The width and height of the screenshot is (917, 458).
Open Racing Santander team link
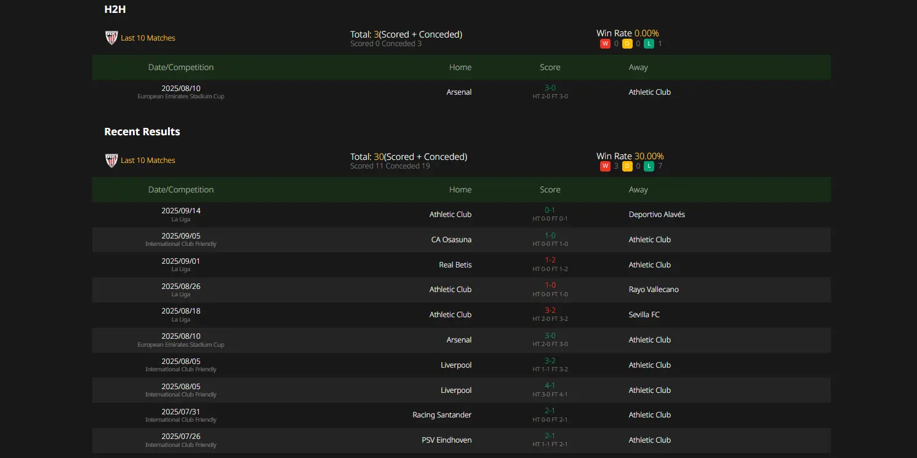[442, 415]
